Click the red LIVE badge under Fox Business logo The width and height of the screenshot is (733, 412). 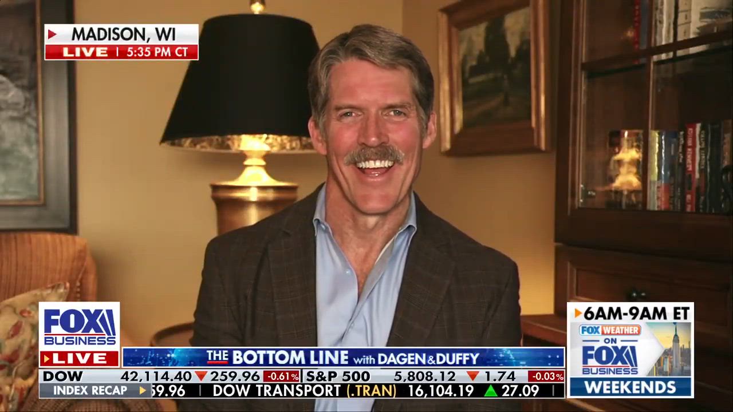(79, 359)
